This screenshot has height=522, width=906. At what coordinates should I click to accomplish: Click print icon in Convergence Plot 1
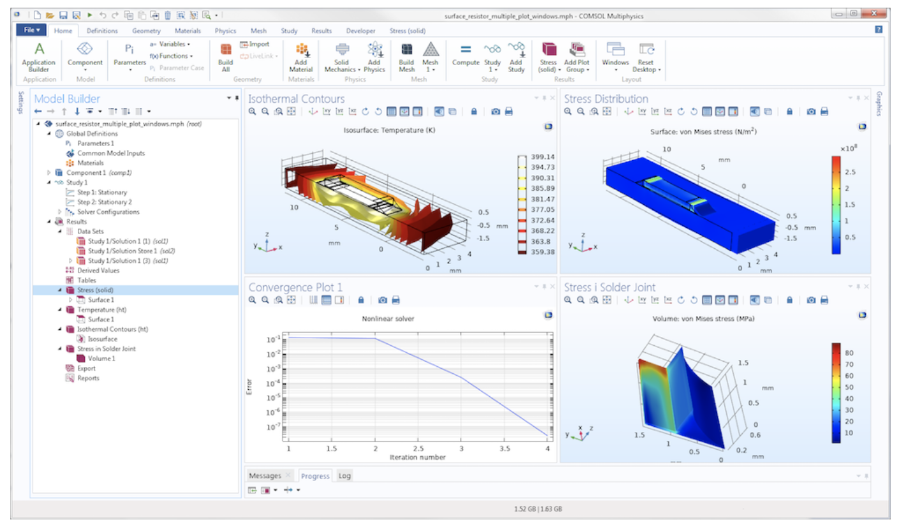pos(396,300)
